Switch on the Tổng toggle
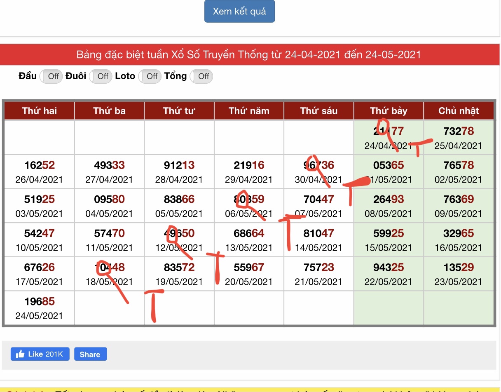This screenshot has height=392, width=501. [x=201, y=76]
